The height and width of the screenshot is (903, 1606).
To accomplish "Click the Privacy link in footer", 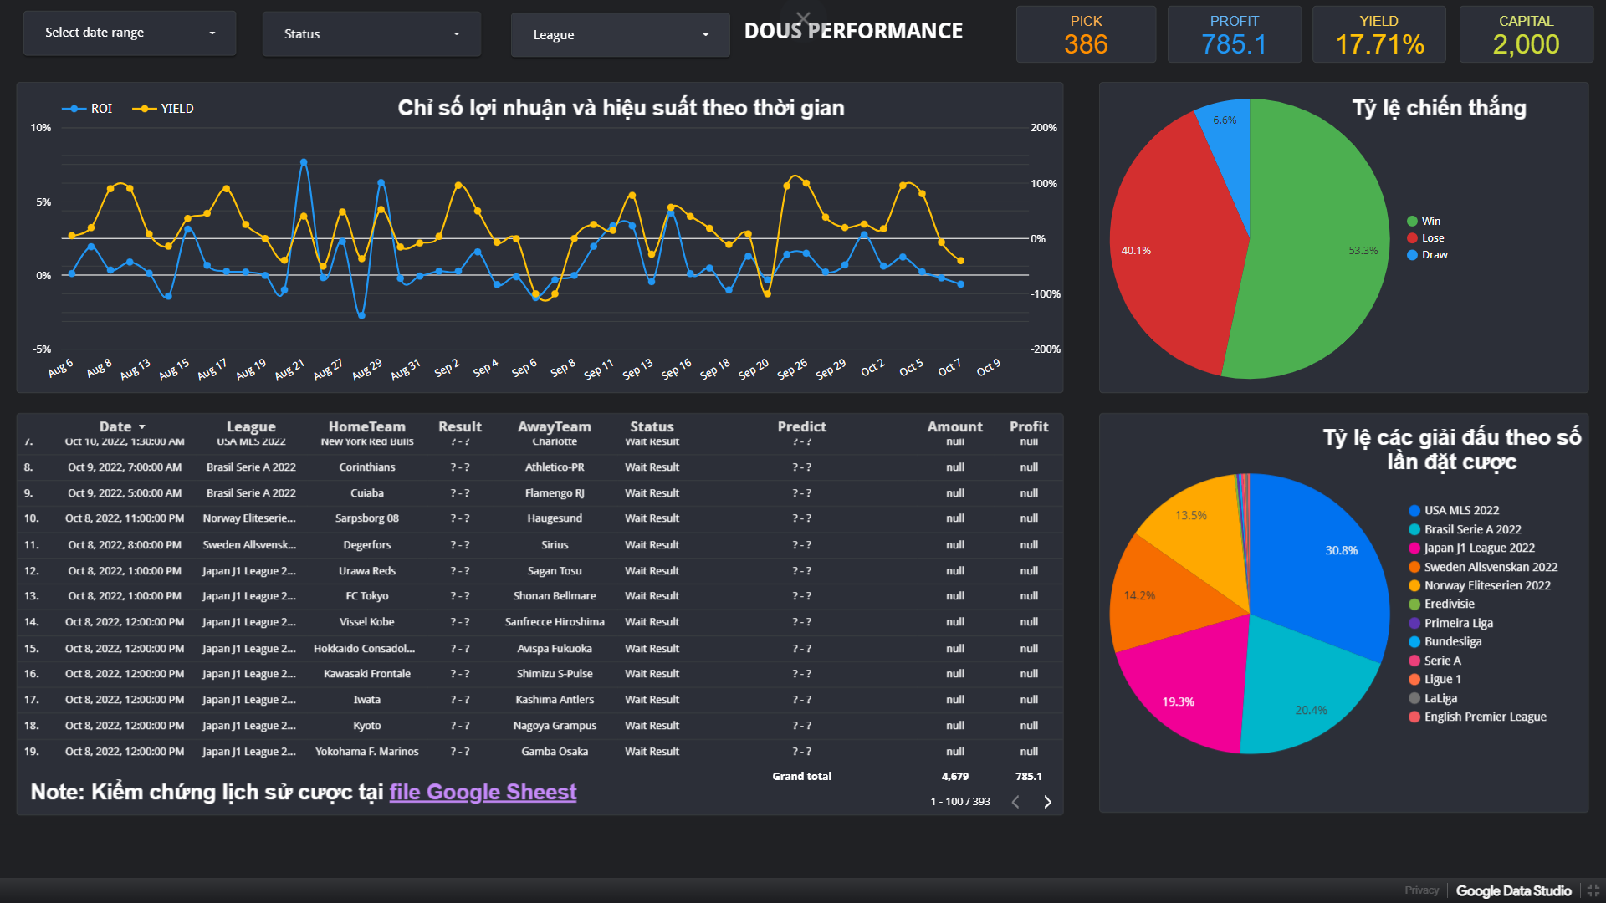I will (x=1421, y=890).
